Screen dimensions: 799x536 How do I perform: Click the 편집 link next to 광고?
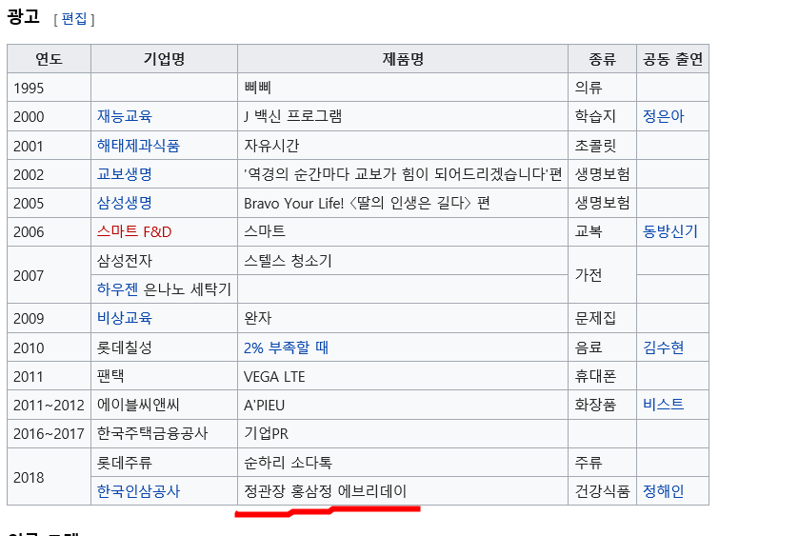coord(74,19)
